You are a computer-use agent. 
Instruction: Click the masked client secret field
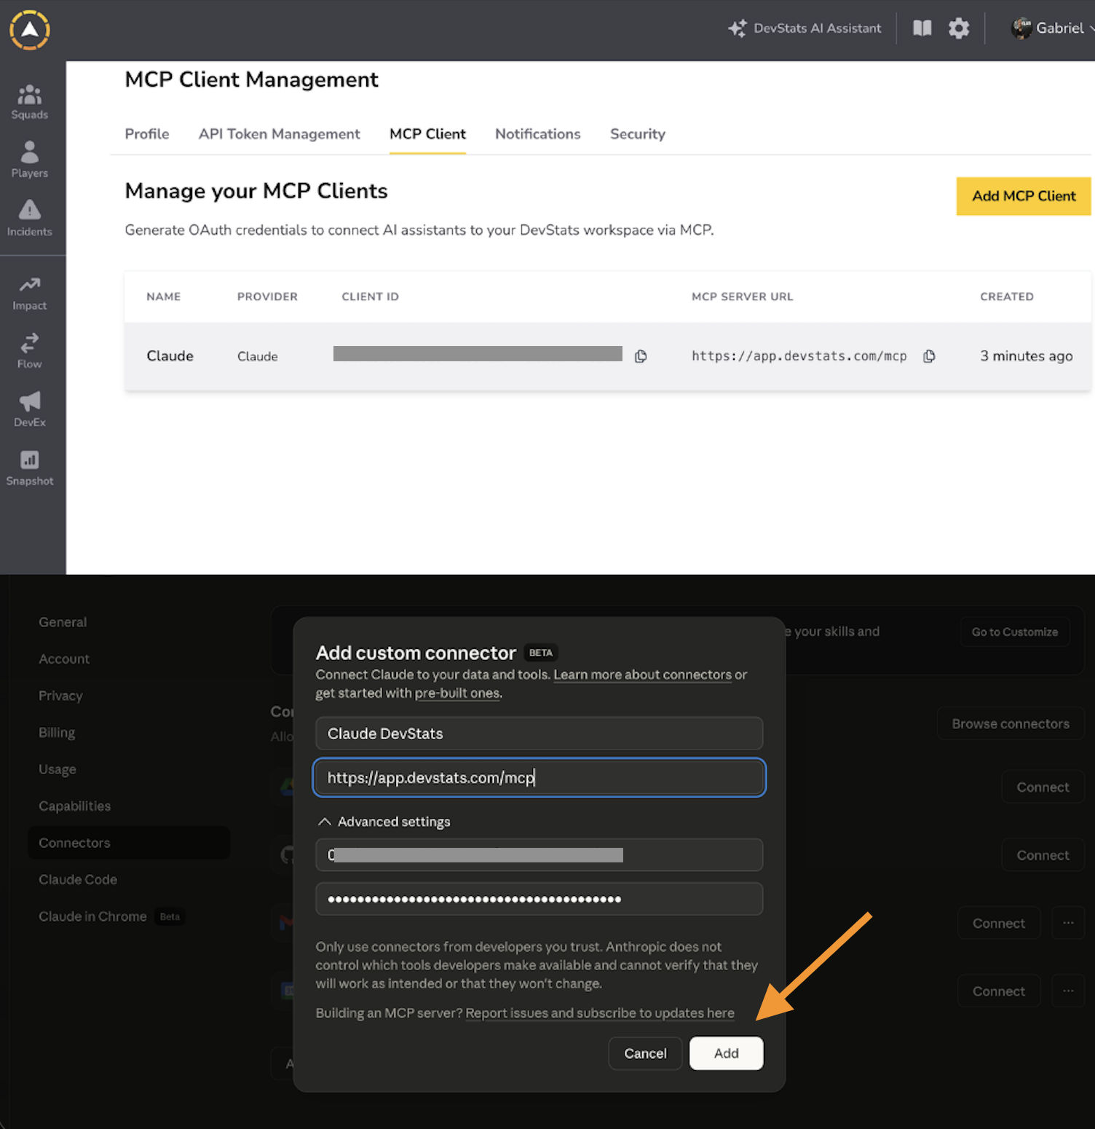[539, 899]
